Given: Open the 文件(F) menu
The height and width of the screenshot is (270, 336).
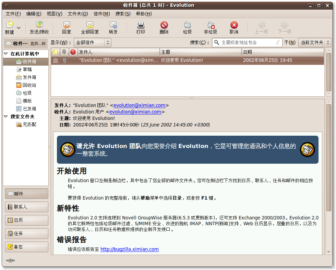Looking at the screenshot, I should (13, 14).
